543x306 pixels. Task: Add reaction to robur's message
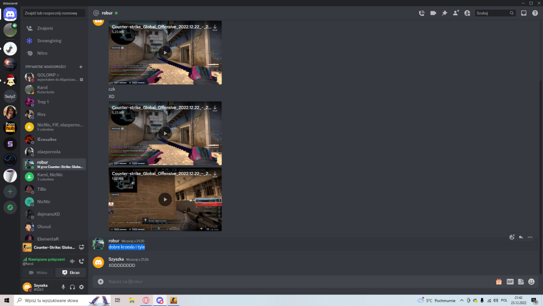tap(512, 237)
